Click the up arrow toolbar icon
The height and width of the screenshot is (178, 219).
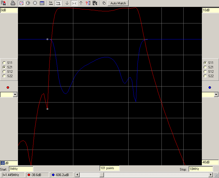coord(81,3)
